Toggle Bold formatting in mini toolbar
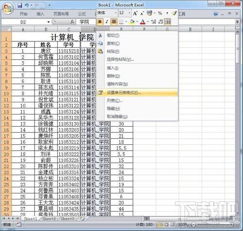243x231 pixels. click(100, 21)
